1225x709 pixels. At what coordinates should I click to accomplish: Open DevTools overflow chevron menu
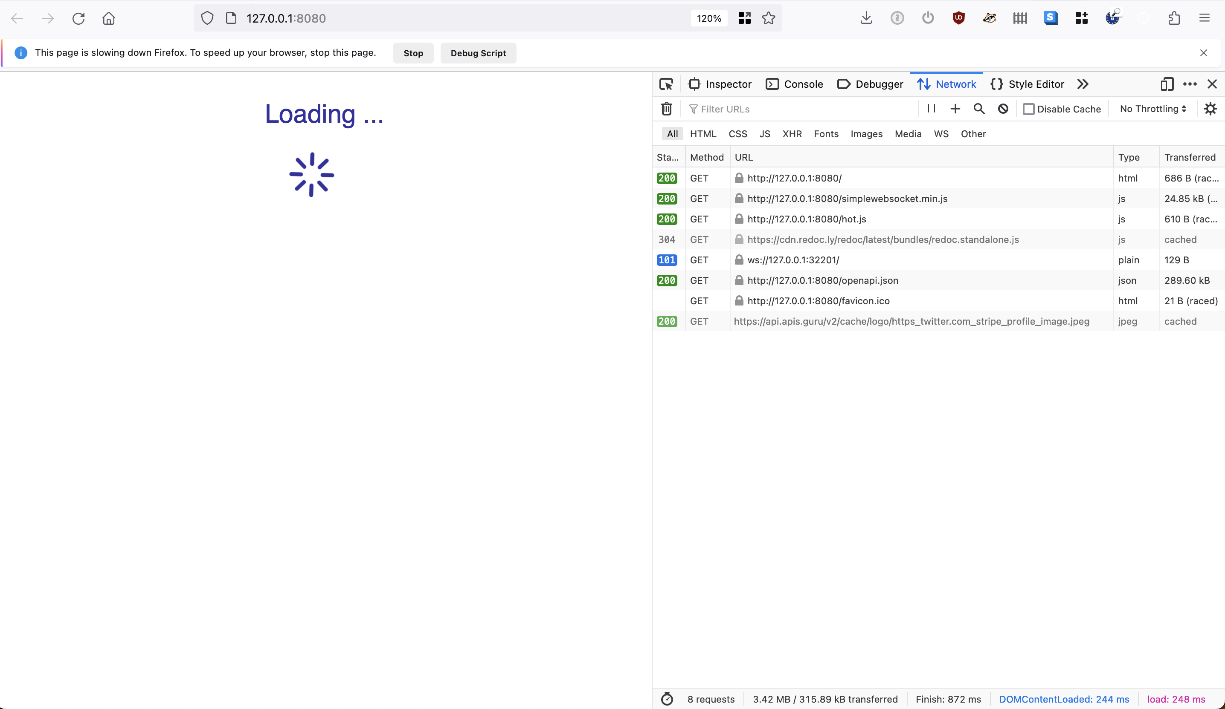[1082, 84]
